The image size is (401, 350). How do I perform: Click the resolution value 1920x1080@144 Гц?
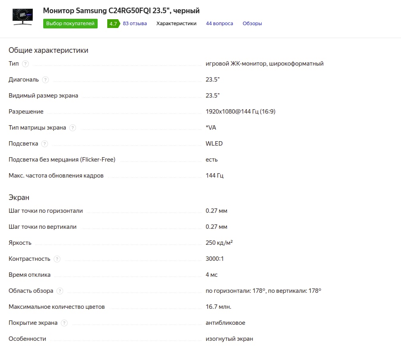[x=240, y=112]
